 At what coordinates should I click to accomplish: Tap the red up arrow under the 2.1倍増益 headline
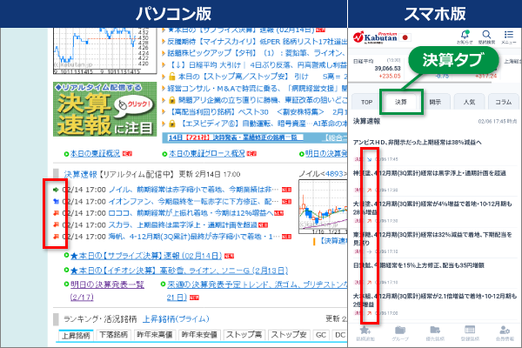[x=369, y=313]
